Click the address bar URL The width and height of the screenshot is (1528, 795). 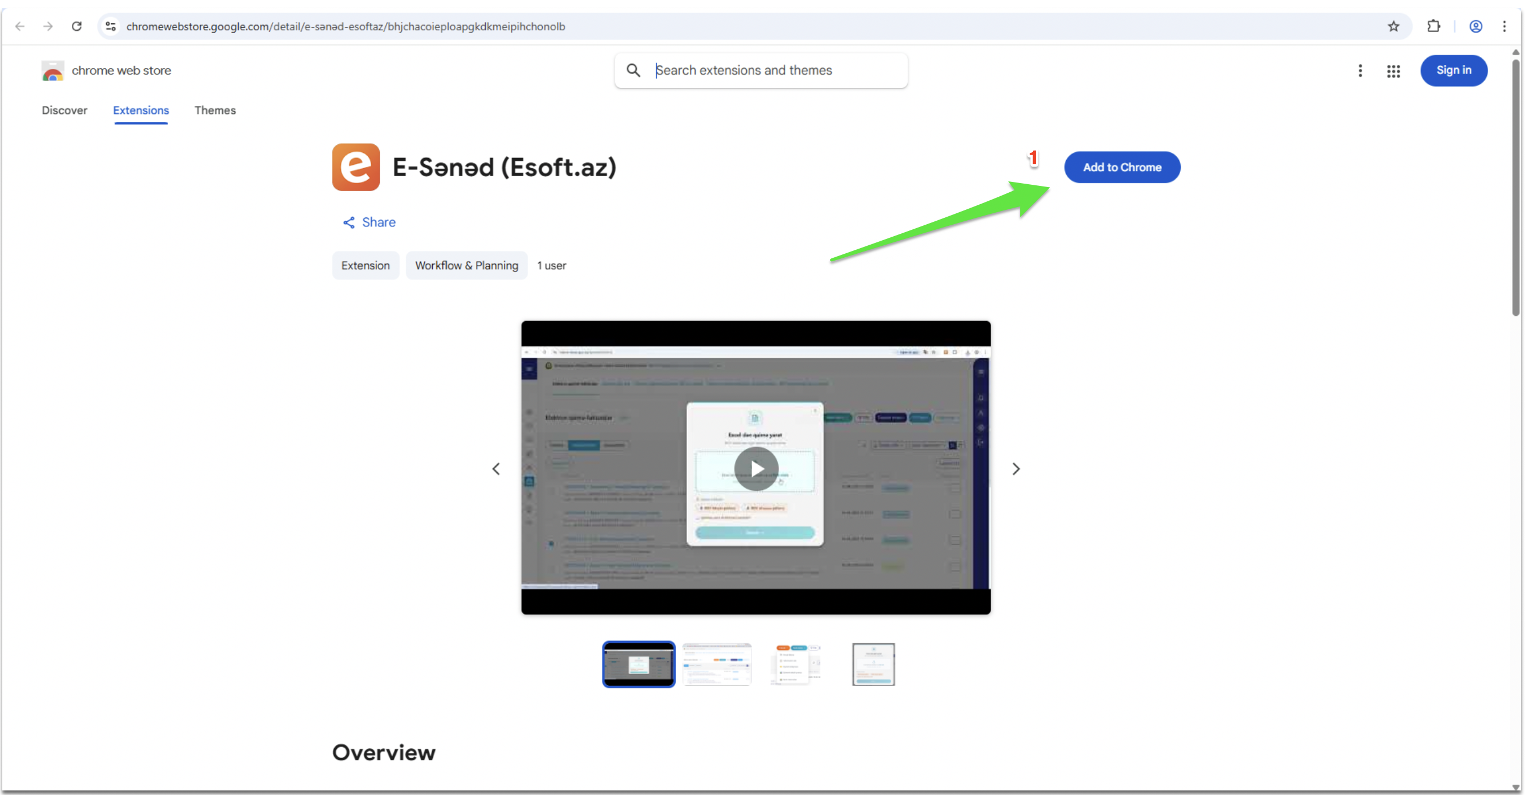345,26
